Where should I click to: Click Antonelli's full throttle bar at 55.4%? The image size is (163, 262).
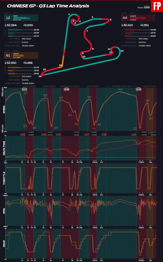(20, 30)
